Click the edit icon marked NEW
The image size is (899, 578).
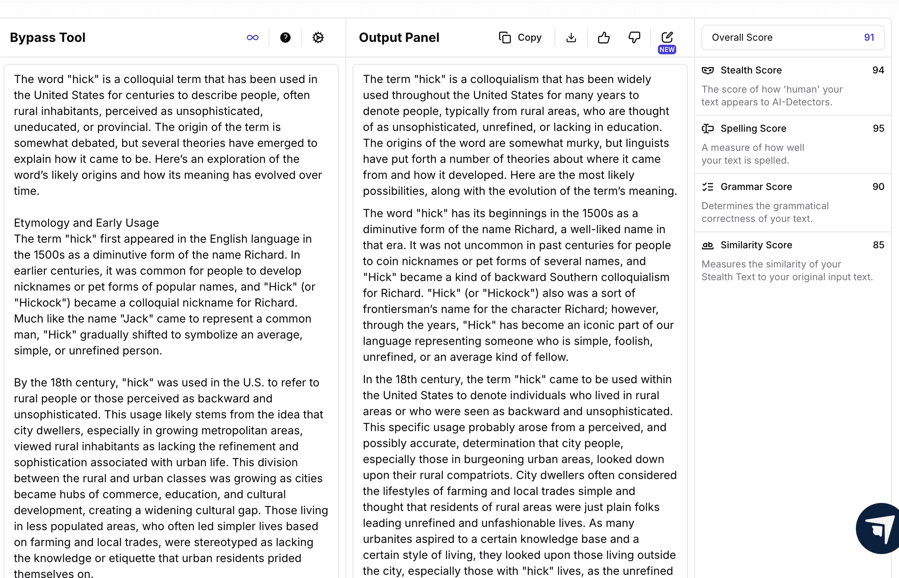[667, 38]
